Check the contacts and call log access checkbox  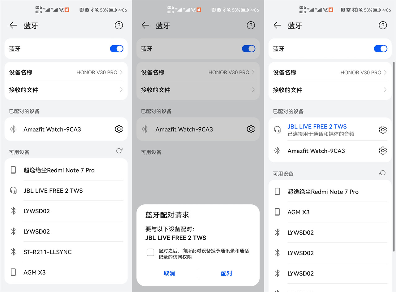[x=150, y=252]
